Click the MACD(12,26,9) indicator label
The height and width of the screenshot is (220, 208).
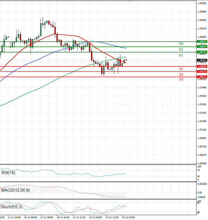pyautogui.click(x=15, y=190)
